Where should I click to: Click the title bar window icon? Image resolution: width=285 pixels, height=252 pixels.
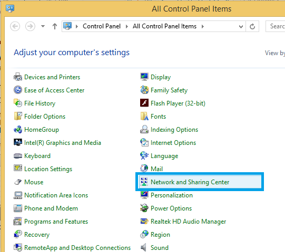click(10, 8)
